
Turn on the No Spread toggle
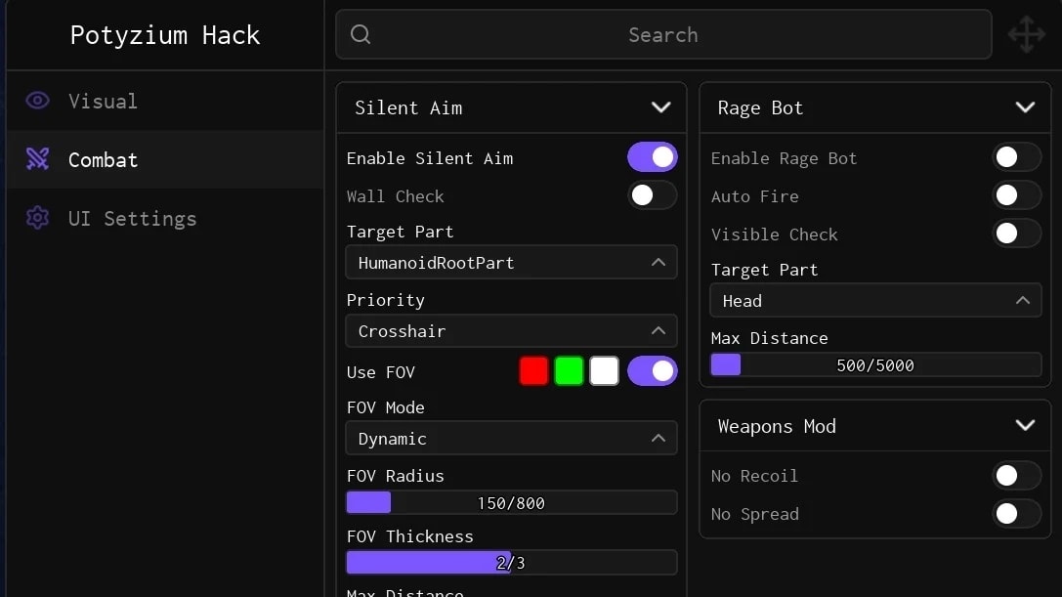pos(1017,513)
